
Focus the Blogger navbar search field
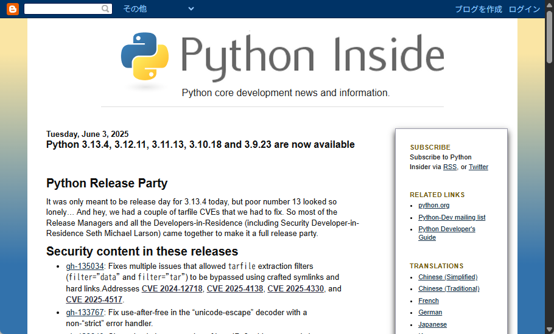[68, 9]
